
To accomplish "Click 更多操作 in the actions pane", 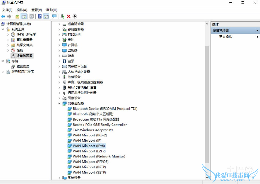I will click(x=226, y=37).
